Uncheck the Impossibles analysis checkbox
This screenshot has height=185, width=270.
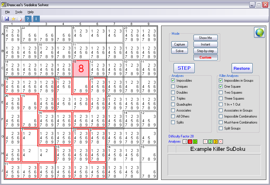click(173, 81)
